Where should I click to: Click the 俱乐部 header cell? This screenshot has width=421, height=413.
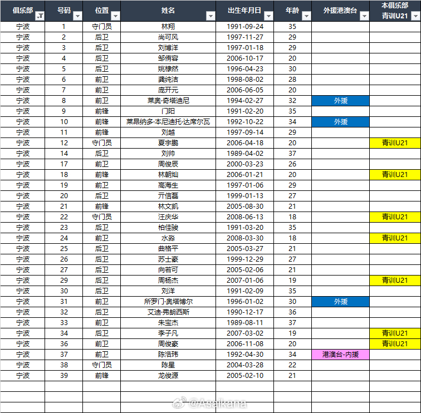(22, 11)
